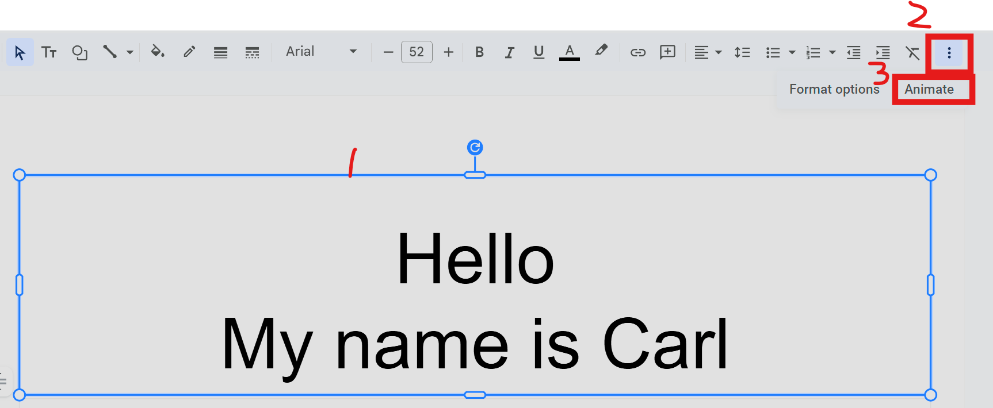Toggle bold formatting

(x=479, y=52)
